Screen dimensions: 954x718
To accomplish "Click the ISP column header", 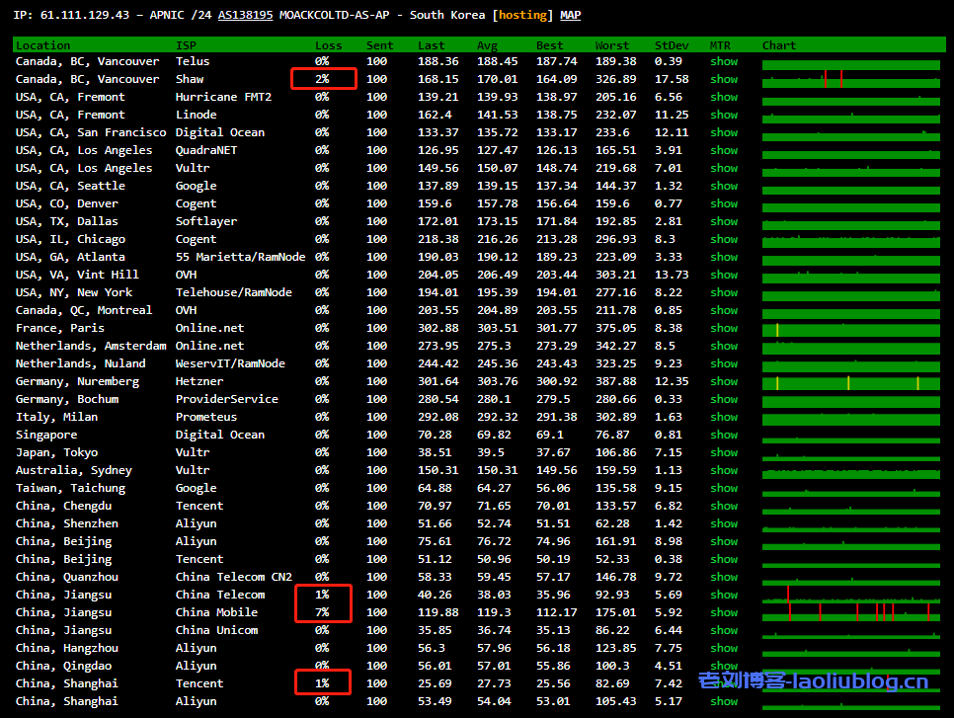I will [186, 45].
